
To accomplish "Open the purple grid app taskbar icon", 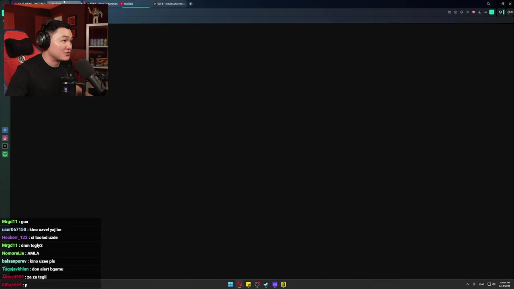I will coord(275,284).
